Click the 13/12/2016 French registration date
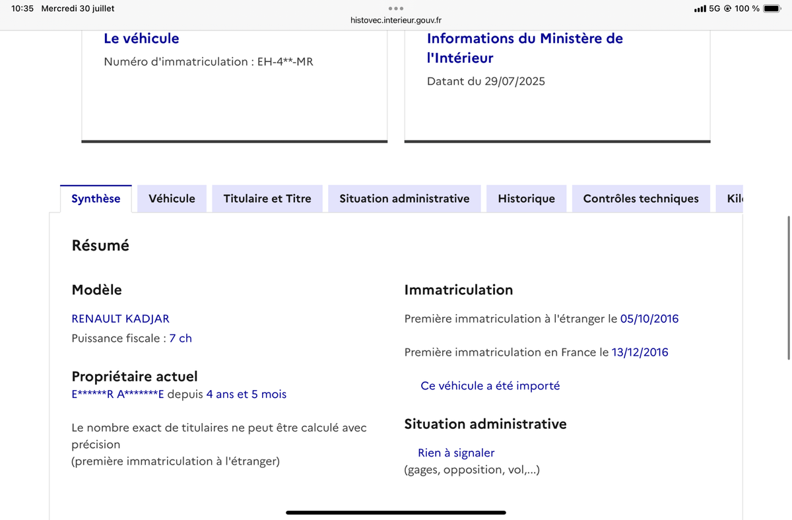The width and height of the screenshot is (792, 520). point(640,352)
